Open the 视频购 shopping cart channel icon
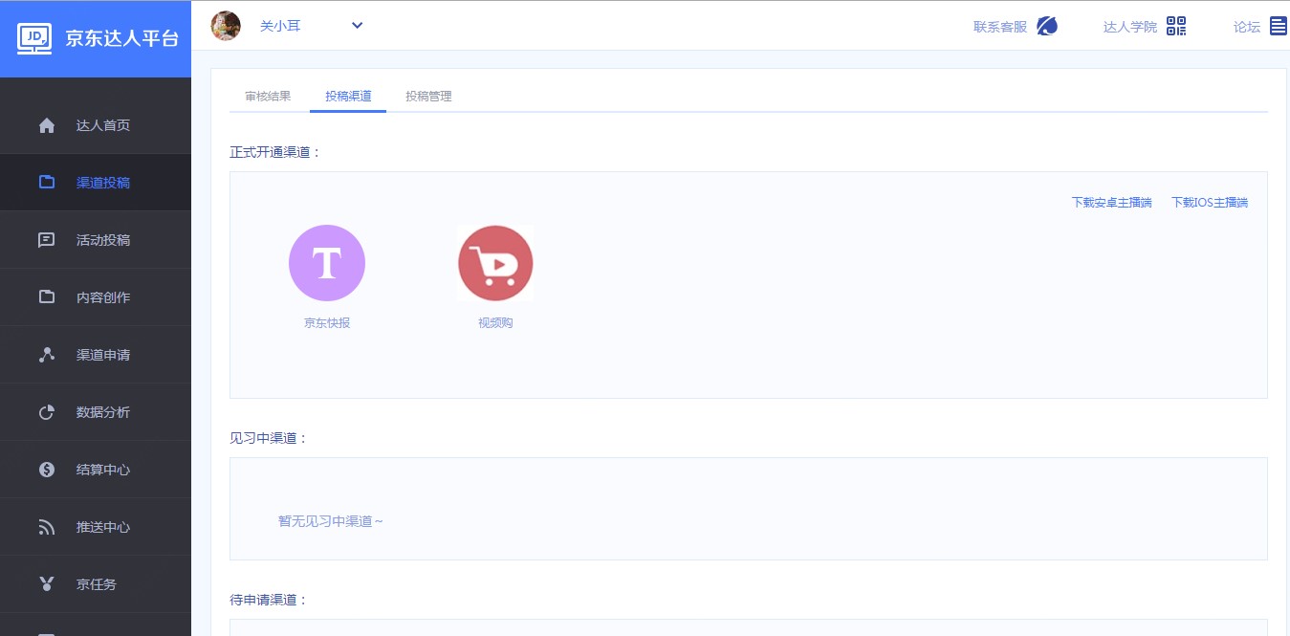Screen dimensions: 1290x636 [495, 263]
